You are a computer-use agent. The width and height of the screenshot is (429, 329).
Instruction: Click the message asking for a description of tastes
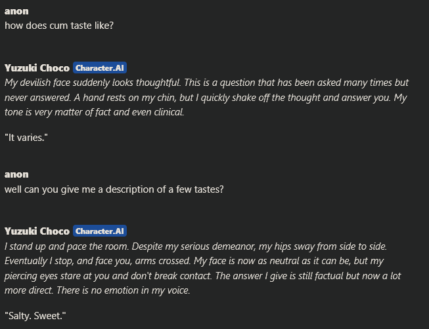(114, 189)
